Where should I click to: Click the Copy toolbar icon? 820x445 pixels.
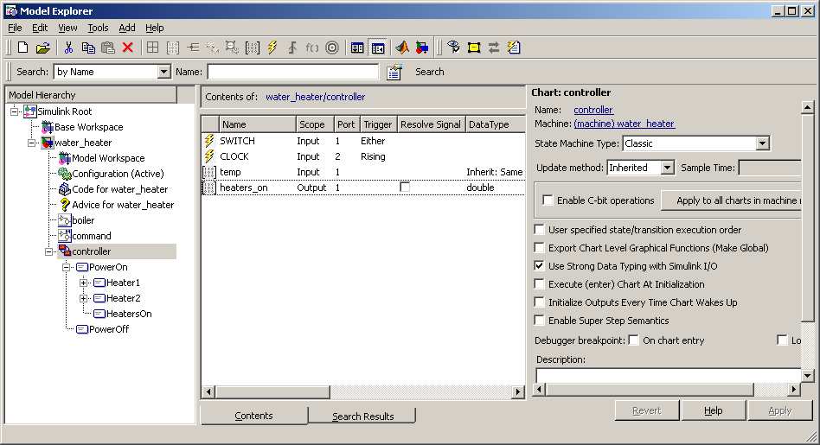88,48
